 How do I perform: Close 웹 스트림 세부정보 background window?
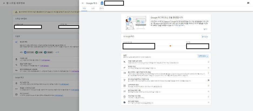tap(4, 3)
